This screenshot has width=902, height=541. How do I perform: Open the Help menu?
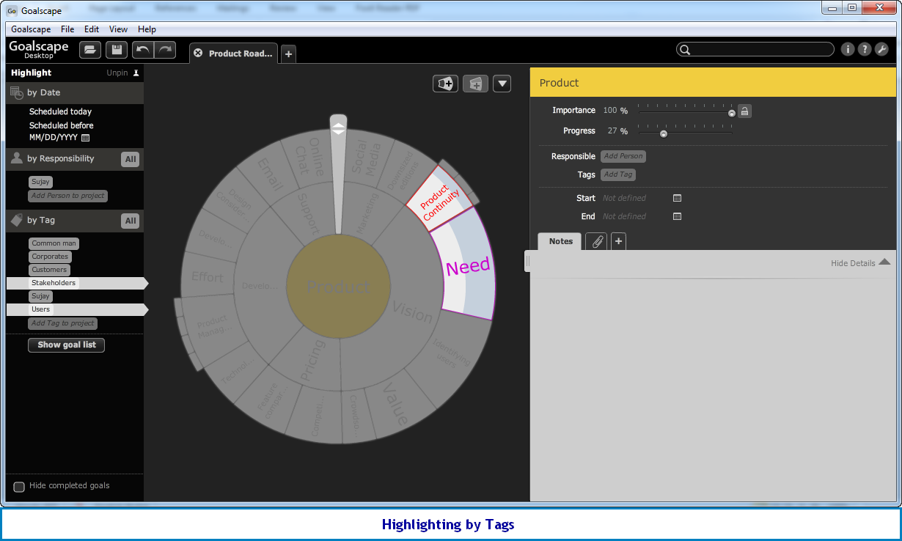point(147,29)
